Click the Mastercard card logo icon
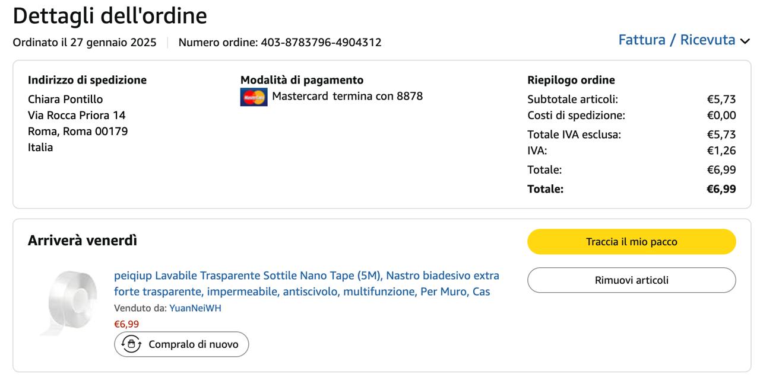 pyautogui.click(x=254, y=97)
